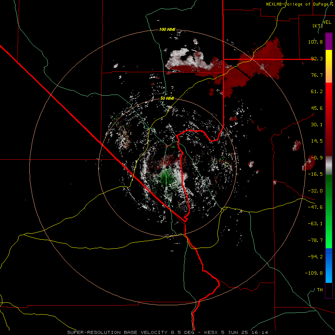The height and width of the screenshot is (335, 335).
Task: Click the 50 NMI range ring label
Action: (x=167, y=99)
